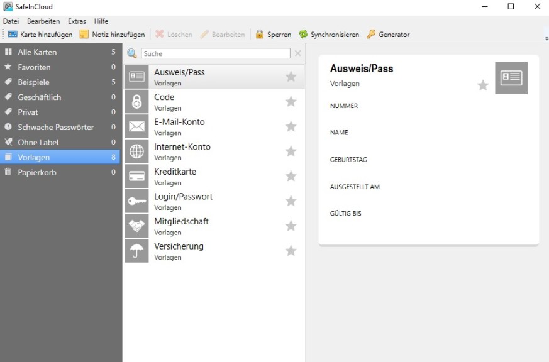Click the Synchronisieren toolbar button
Image resolution: width=549 pixels, height=362 pixels.
coord(329,35)
